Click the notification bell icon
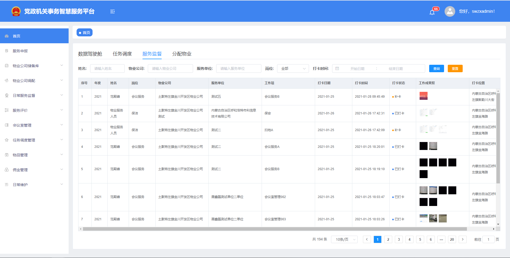510x258 pixels. coord(432,12)
